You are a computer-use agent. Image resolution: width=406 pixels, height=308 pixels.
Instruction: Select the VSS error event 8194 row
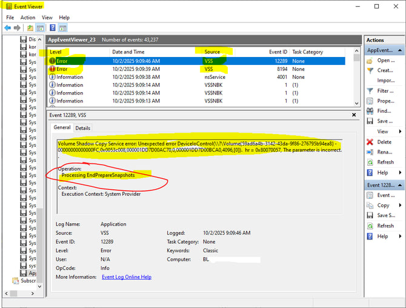pos(182,69)
